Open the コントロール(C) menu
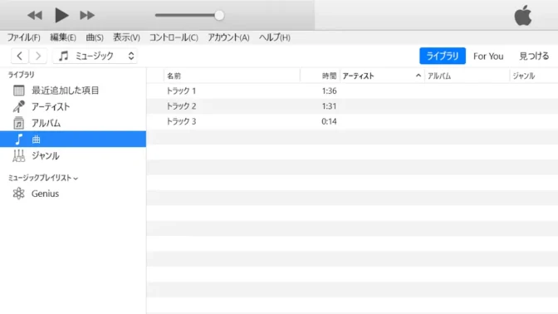 [174, 37]
